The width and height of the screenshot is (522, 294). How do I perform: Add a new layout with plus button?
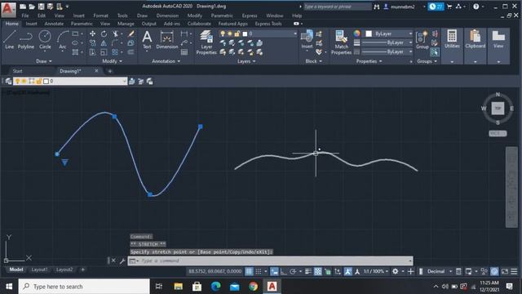click(83, 269)
